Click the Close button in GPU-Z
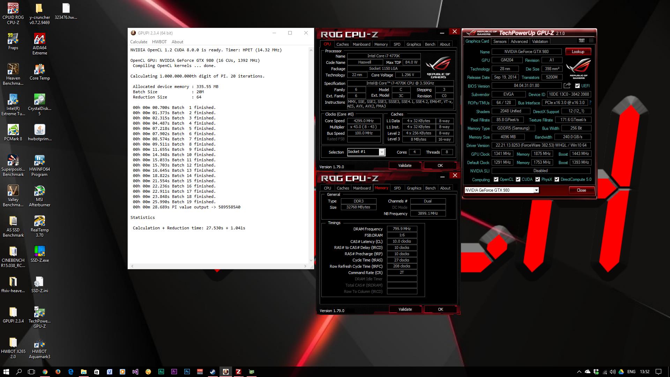670x377 pixels. 581,190
